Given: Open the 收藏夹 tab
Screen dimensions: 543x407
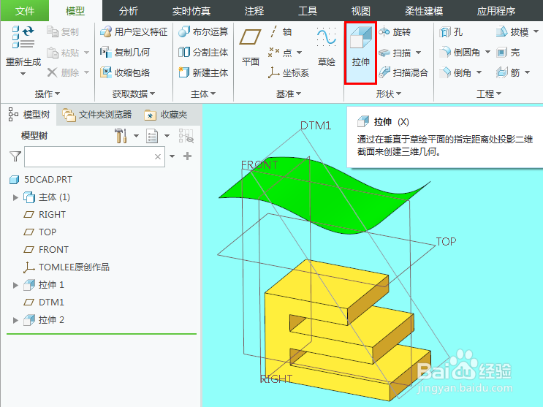Looking at the screenshot, I should 166,114.
